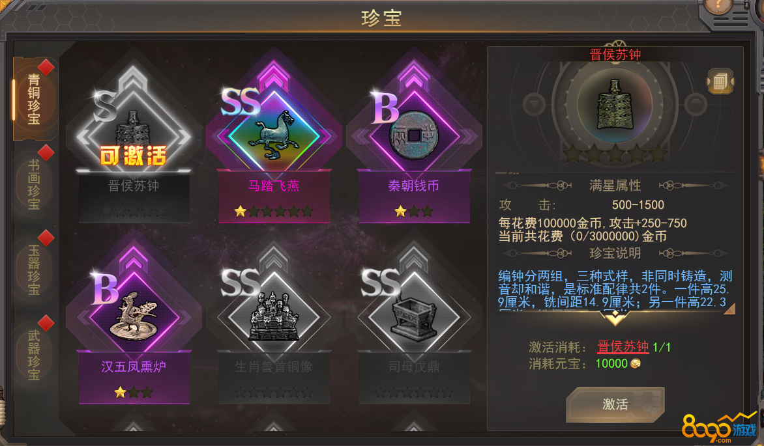Click the star rating row under bell preview
The image size is (764, 446).
[x=615, y=154]
